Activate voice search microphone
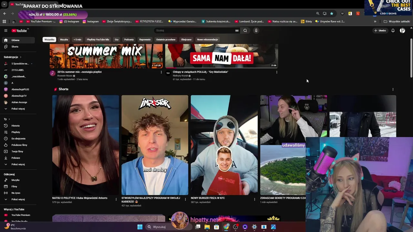413x232 pixels. click(x=256, y=31)
